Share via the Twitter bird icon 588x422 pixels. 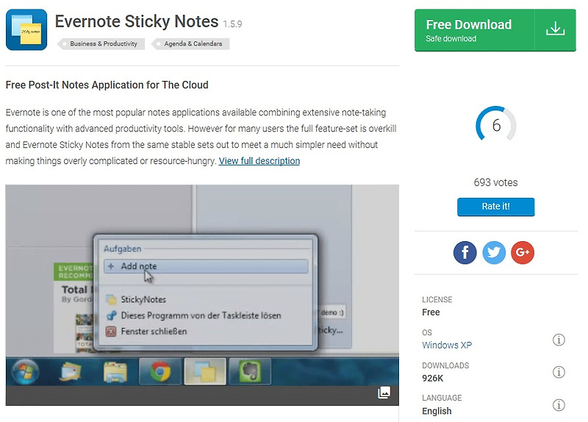pyautogui.click(x=493, y=252)
